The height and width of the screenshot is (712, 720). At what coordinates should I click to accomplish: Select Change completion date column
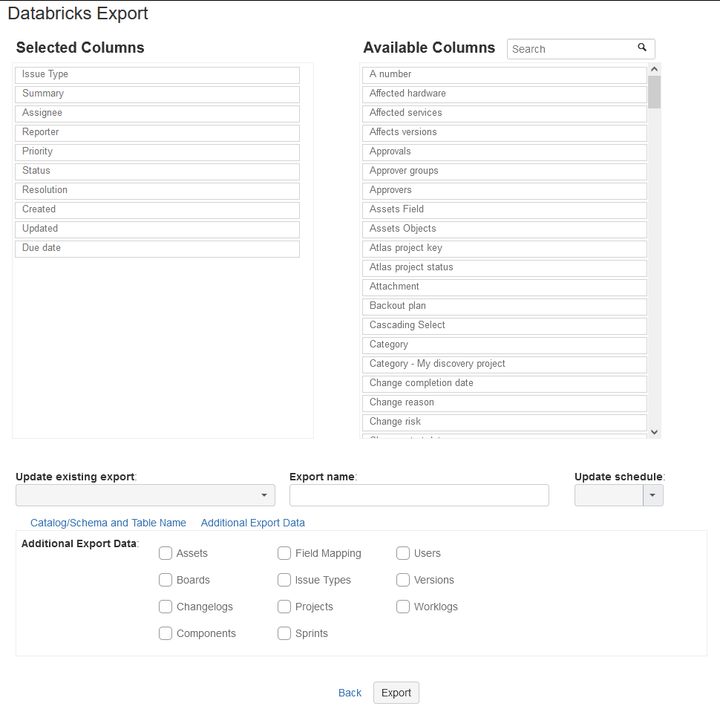505,384
